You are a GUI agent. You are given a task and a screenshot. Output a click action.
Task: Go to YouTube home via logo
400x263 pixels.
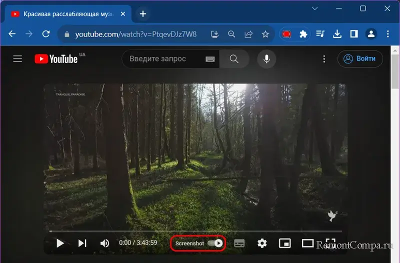[x=56, y=59]
